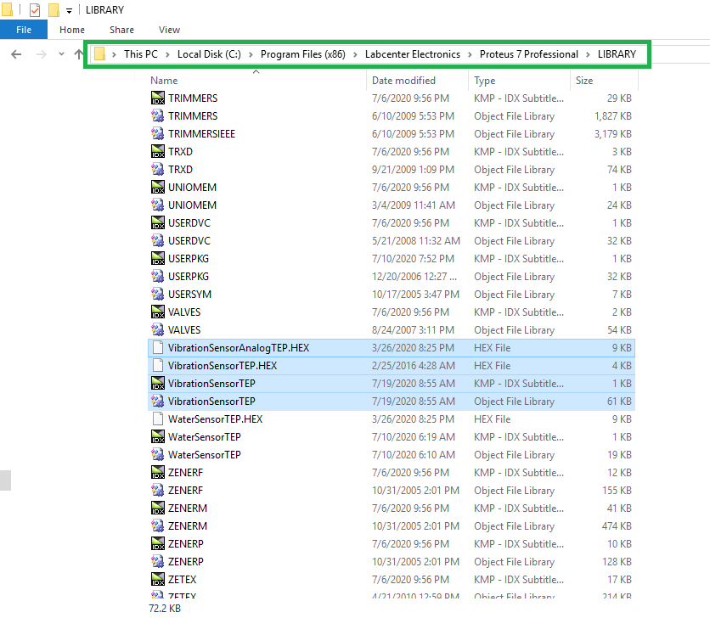710x618 pixels.
Task: Open the Share ribbon tab
Action: pyautogui.click(x=121, y=30)
